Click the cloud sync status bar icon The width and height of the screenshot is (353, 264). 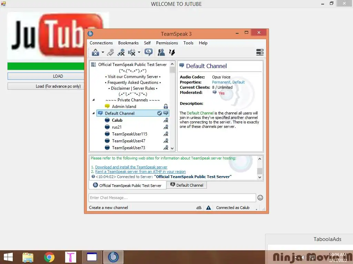pyautogui.click(x=199, y=208)
